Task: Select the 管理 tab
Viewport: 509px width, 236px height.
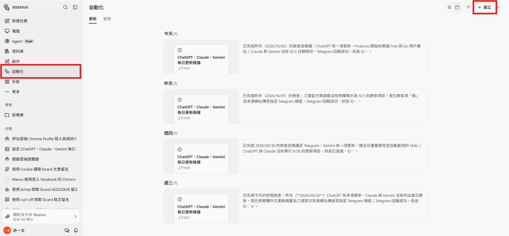Action: click(x=107, y=19)
